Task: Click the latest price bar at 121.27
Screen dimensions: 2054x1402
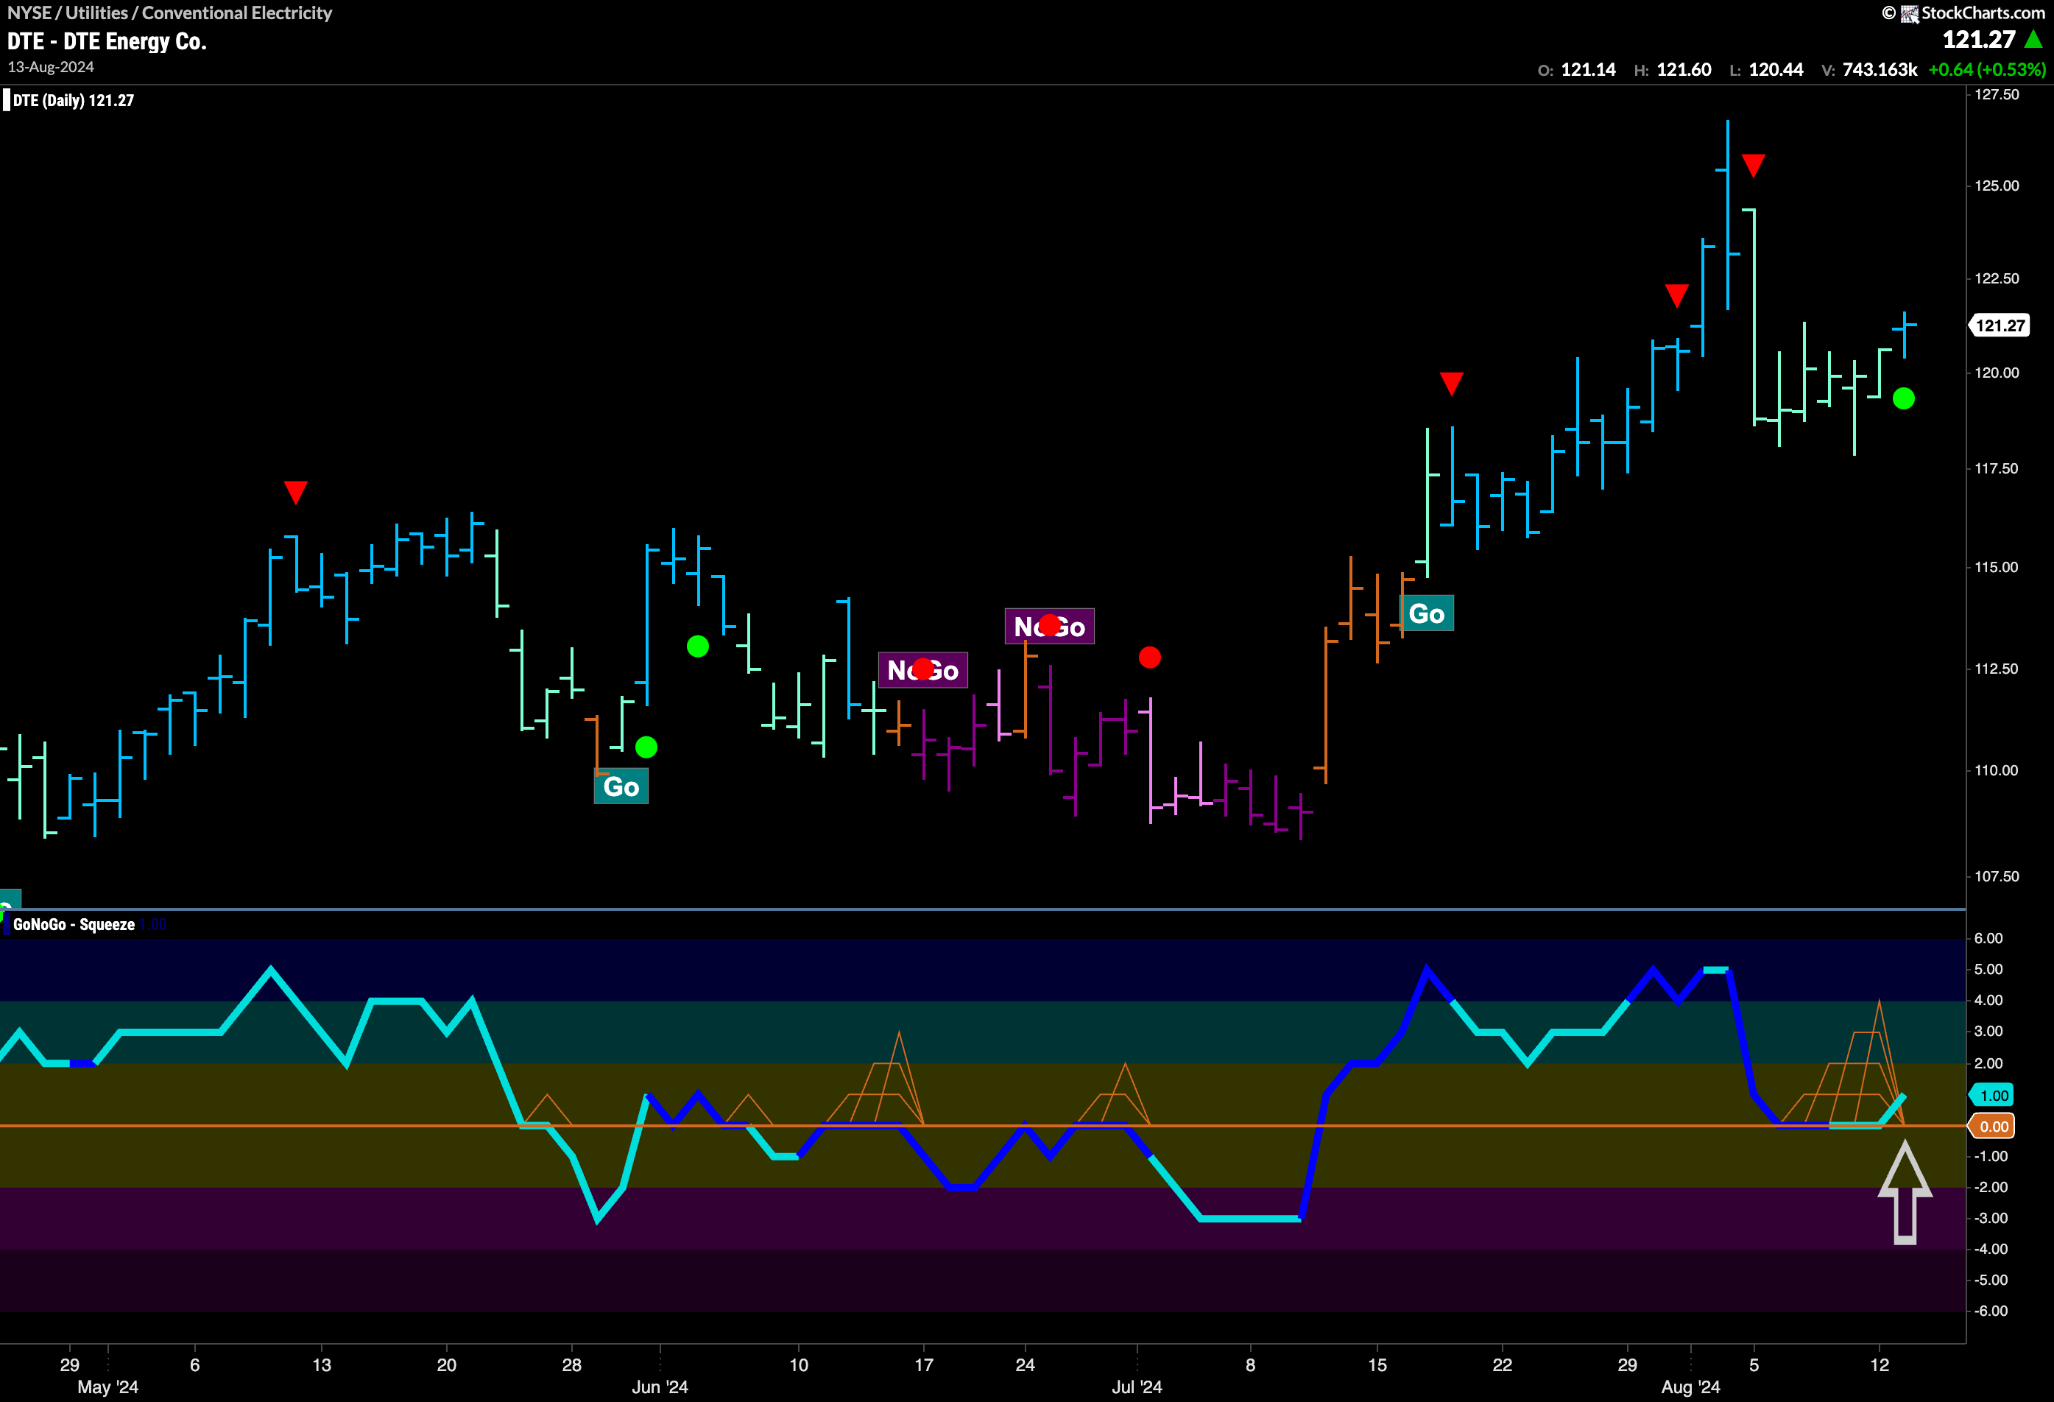Action: pos(1904,334)
